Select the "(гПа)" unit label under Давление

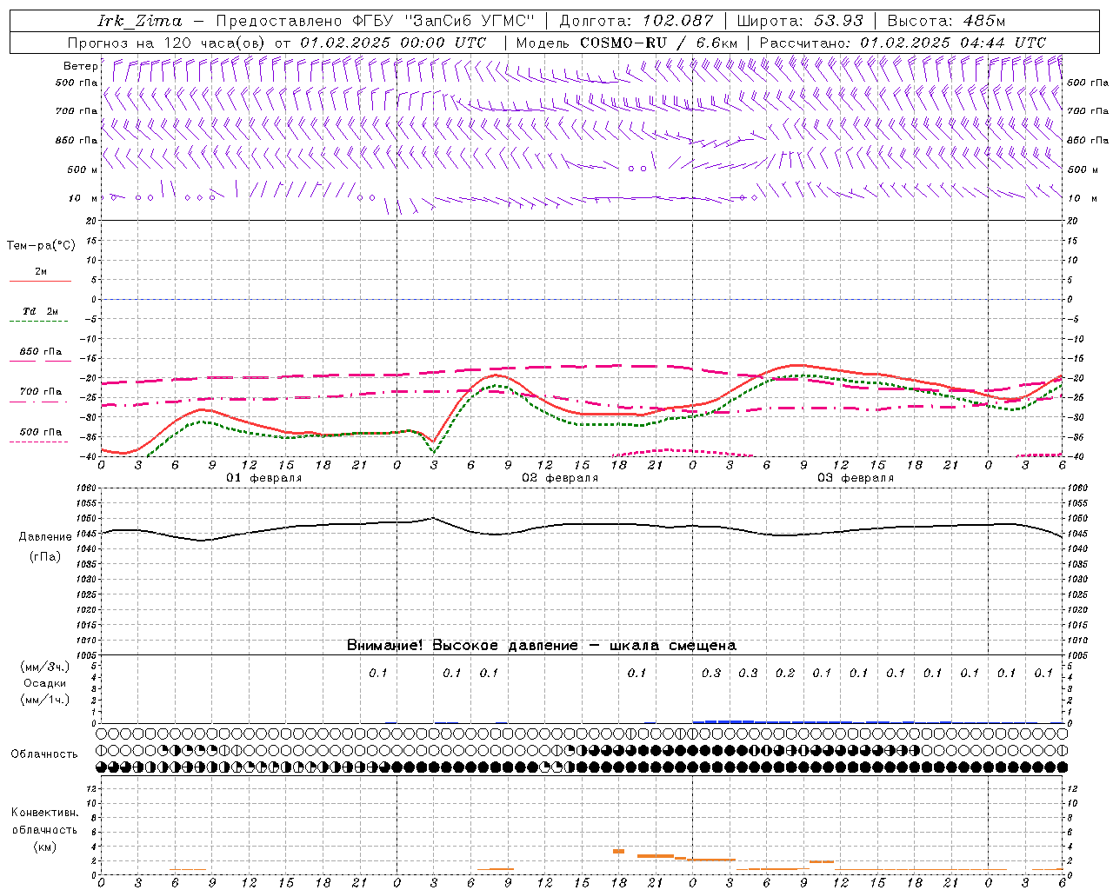[45, 556]
